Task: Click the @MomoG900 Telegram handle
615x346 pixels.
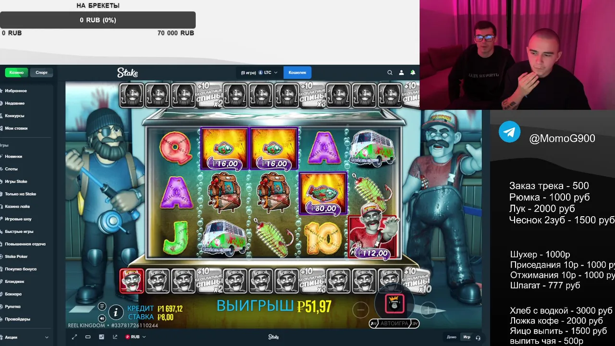Action: point(562,139)
